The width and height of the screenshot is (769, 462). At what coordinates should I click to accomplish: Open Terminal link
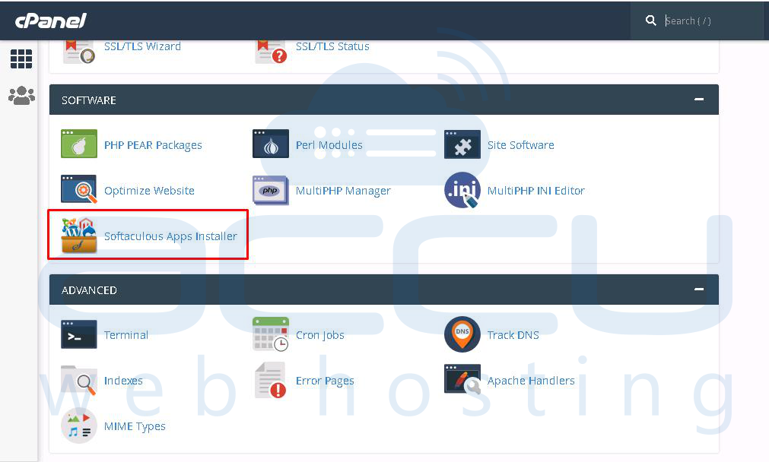126,335
